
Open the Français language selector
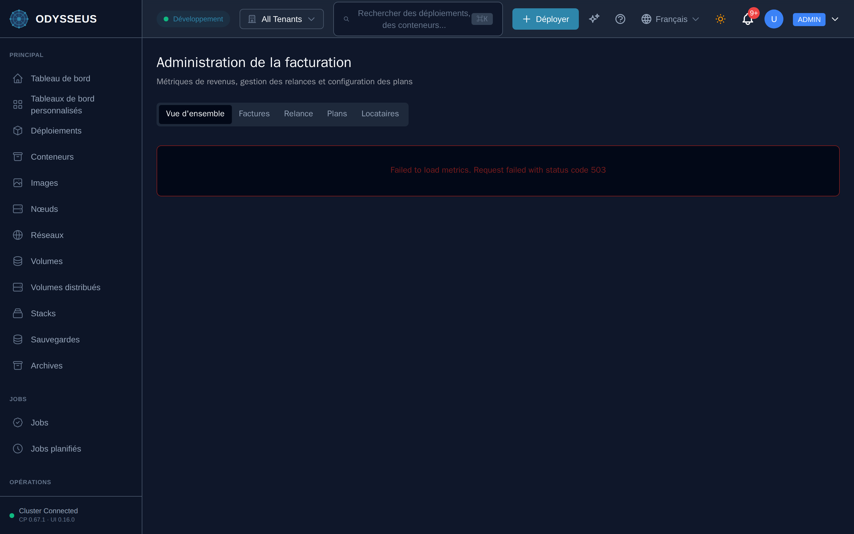670,19
